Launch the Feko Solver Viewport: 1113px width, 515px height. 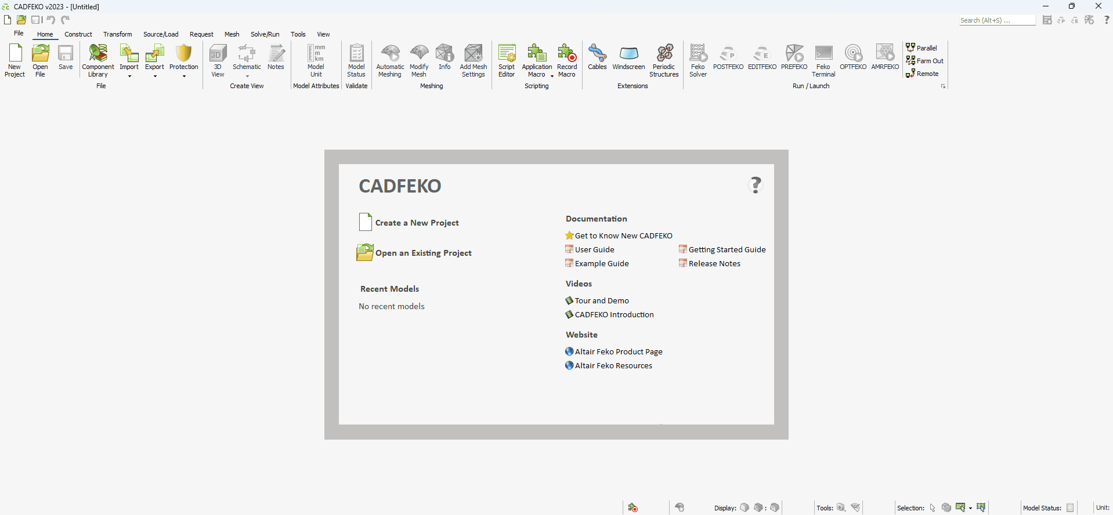[698, 60]
